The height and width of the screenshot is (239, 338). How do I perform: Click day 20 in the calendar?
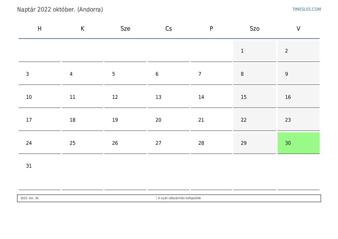coord(169,120)
